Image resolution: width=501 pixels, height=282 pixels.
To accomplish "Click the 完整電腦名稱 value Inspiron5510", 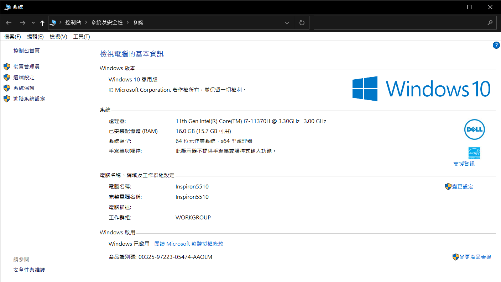I will coord(192,197).
